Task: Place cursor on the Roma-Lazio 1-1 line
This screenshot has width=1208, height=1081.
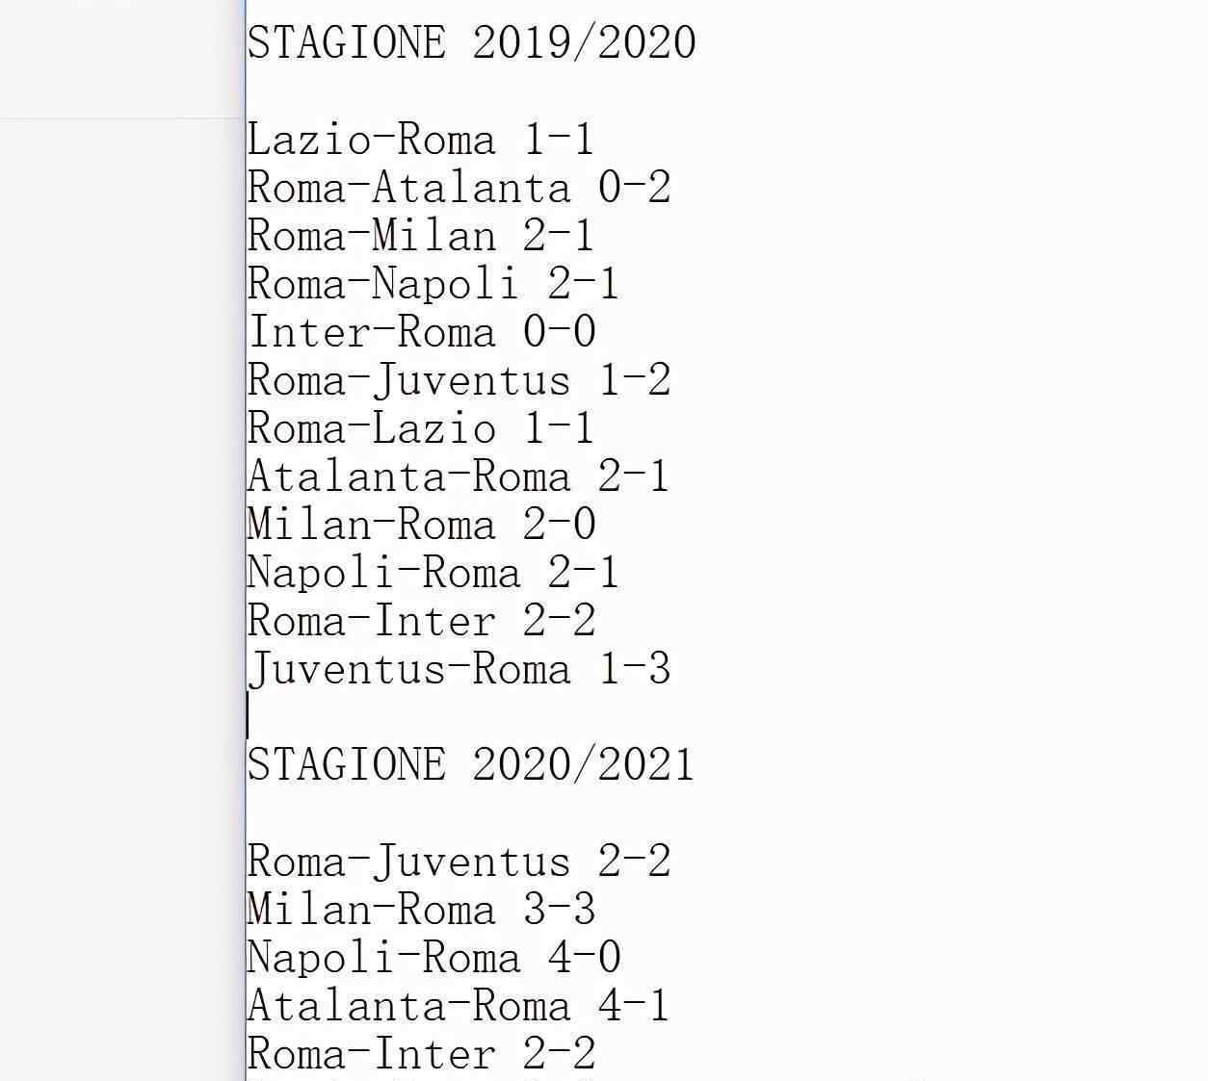Action: pos(421,428)
